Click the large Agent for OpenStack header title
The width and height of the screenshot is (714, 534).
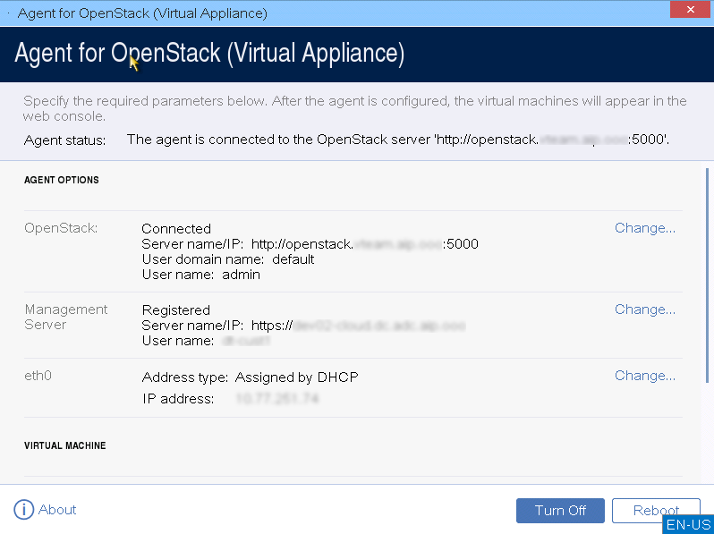[209, 54]
